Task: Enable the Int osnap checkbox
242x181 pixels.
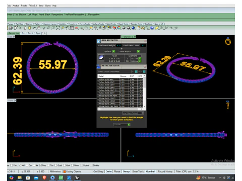Action: 34,165
